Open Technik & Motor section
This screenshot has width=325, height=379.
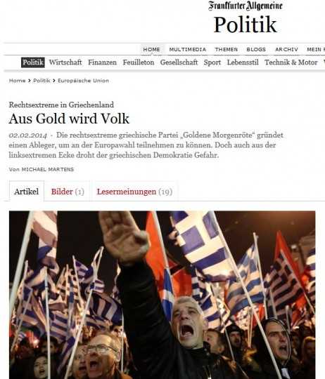[x=291, y=62]
